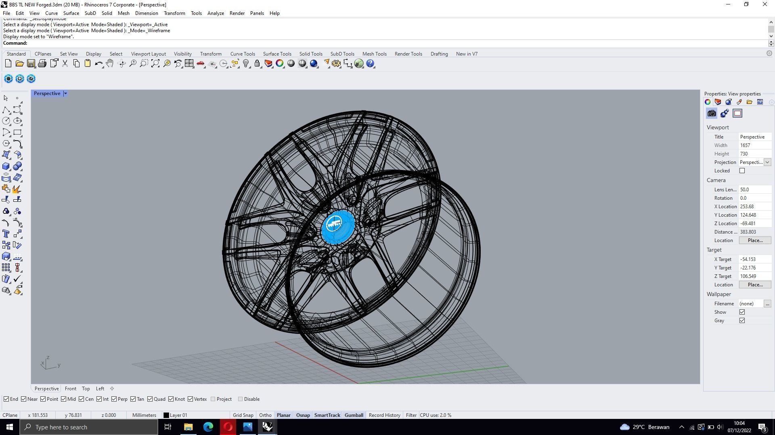The image size is (775, 435).
Task: Toggle Gumball in status bar
Action: click(354, 415)
